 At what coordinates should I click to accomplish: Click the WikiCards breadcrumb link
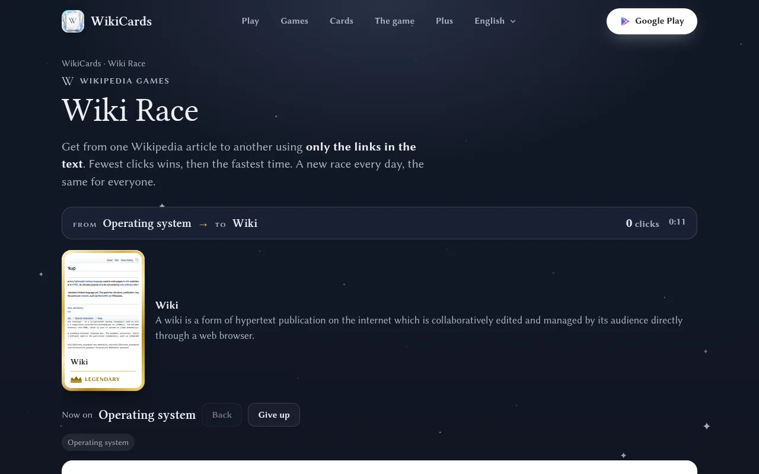(x=81, y=63)
